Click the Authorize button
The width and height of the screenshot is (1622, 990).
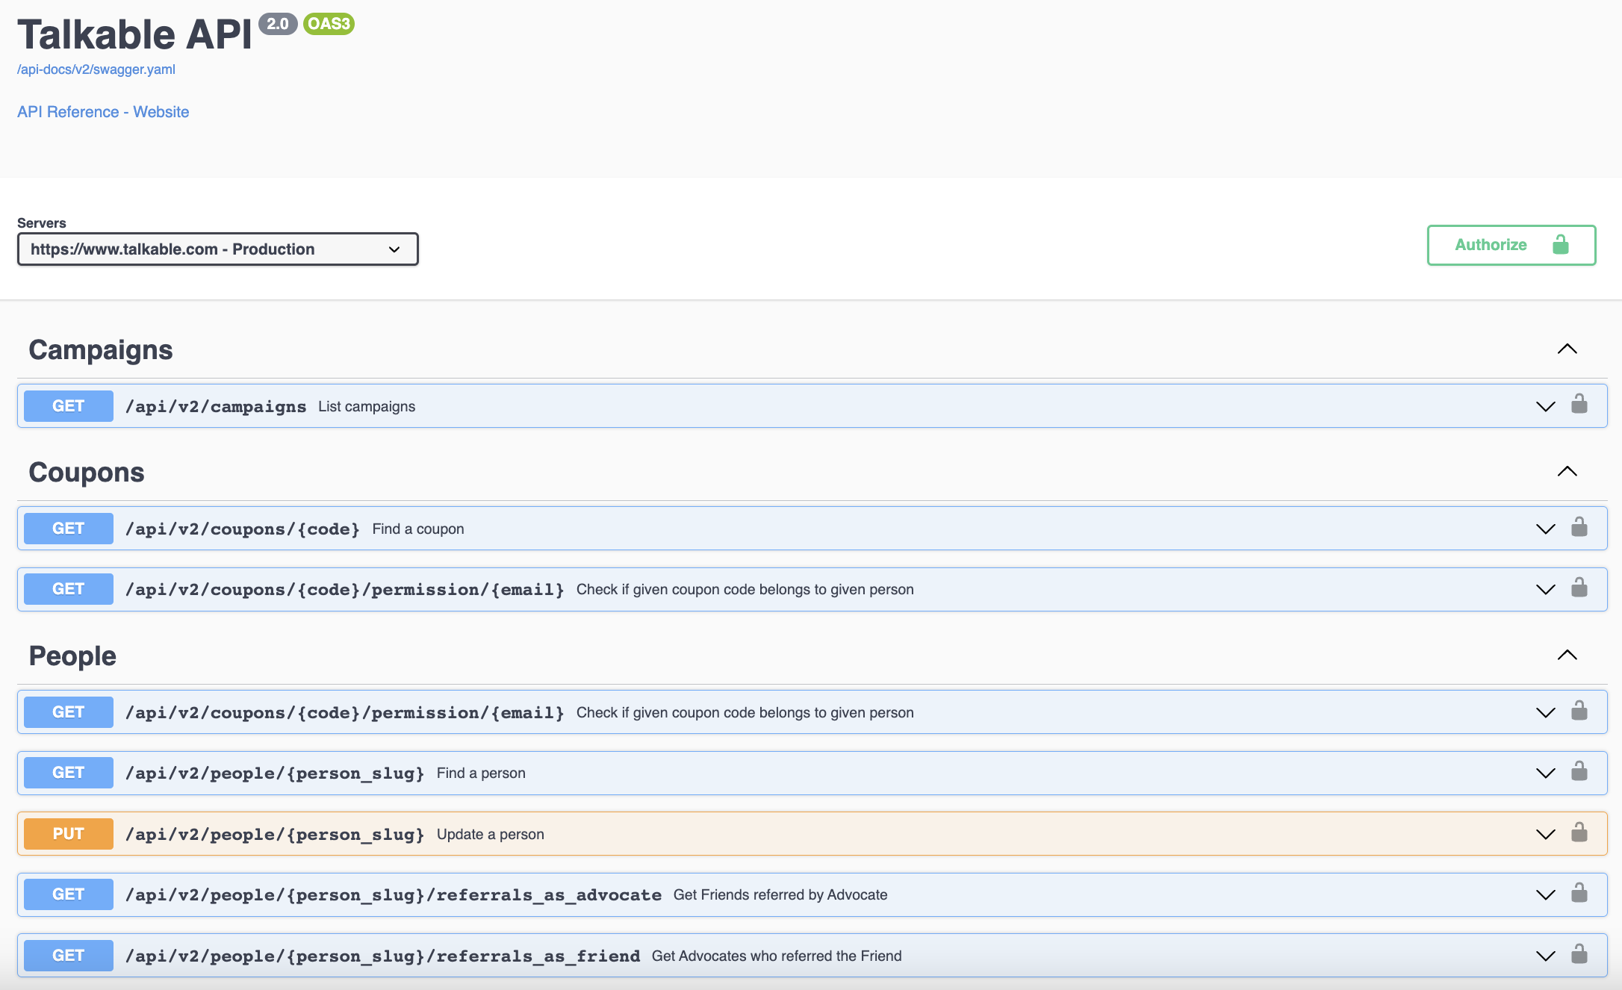tap(1511, 245)
